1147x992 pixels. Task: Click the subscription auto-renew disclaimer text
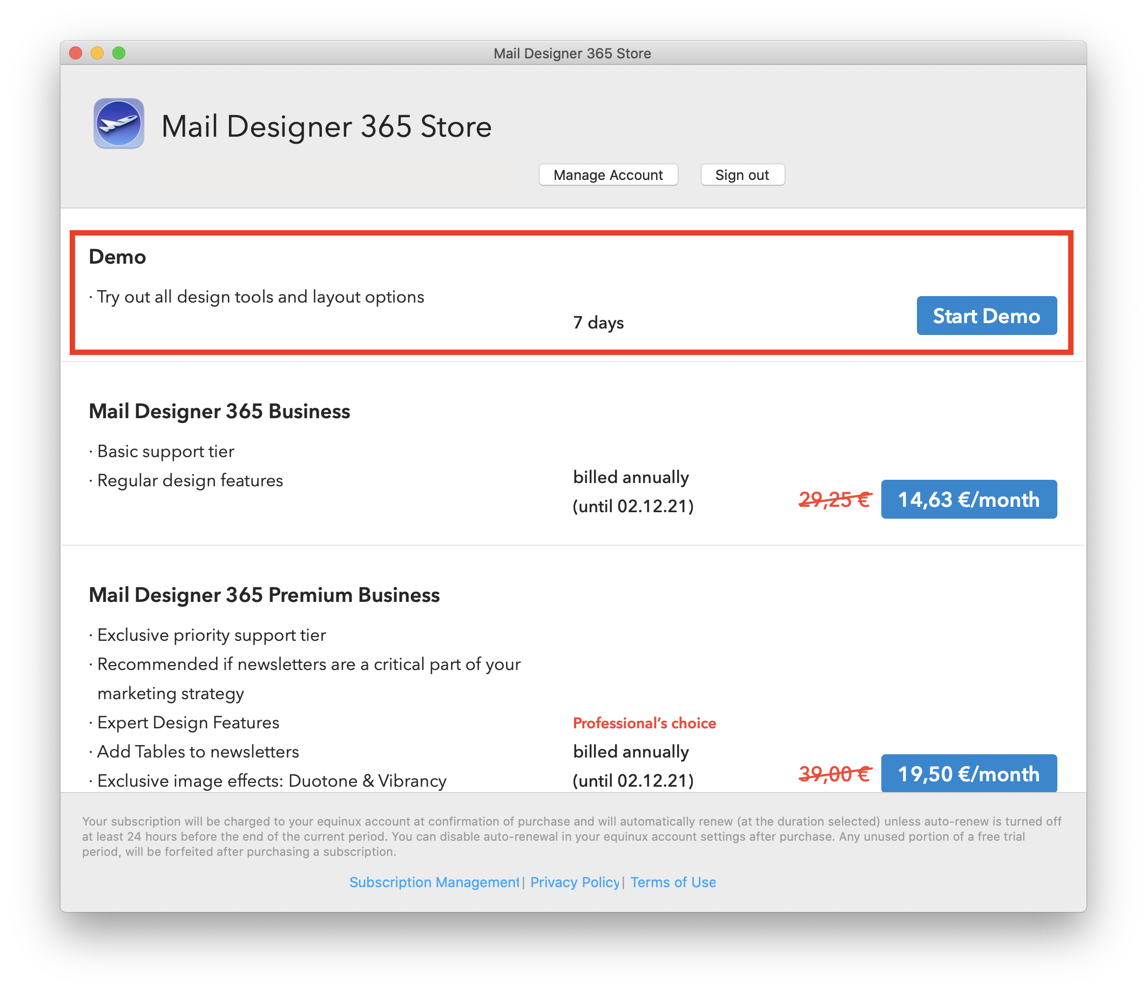pyautogui.click(x=572, y=836)
